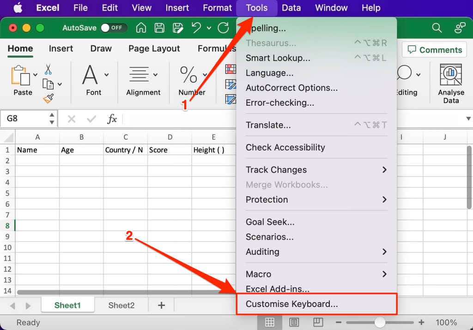The image size is (473, 330).
Task: Open the Tools menu
Action: click(257, 8)
